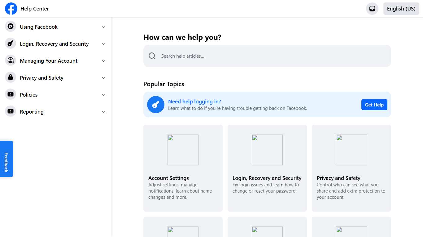
Task: Select the Policies sidebar icon
Action: click(x=10, y=94)
